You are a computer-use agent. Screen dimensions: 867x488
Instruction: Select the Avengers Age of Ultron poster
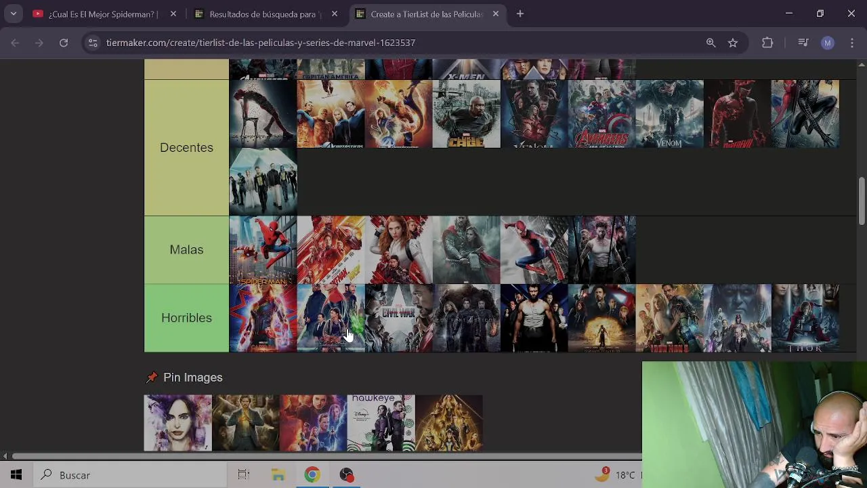click(x=601, y=114)
